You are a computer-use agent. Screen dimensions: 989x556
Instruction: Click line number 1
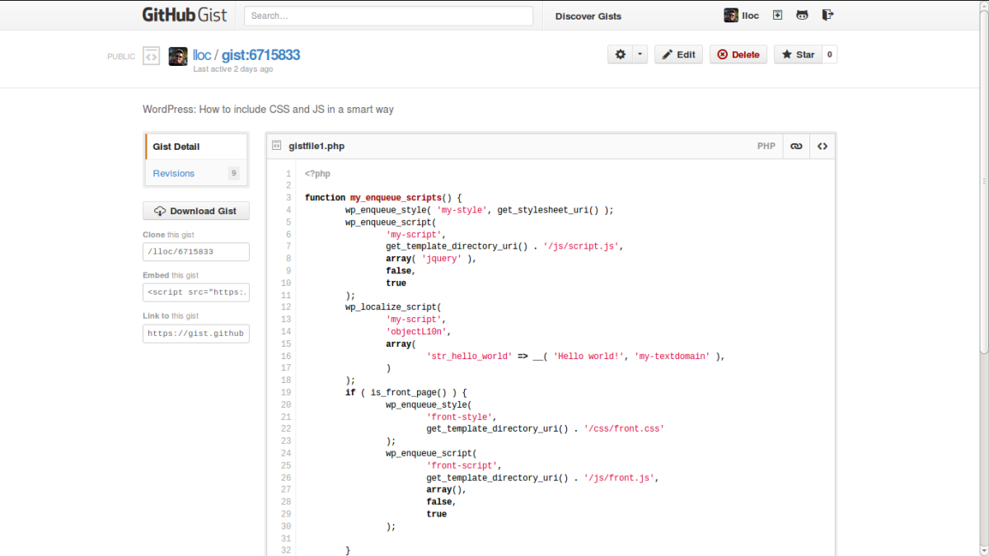point(288,174)
